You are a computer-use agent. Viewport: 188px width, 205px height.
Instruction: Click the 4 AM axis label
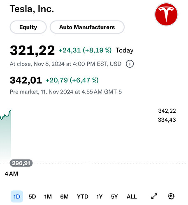coord(12,174)
